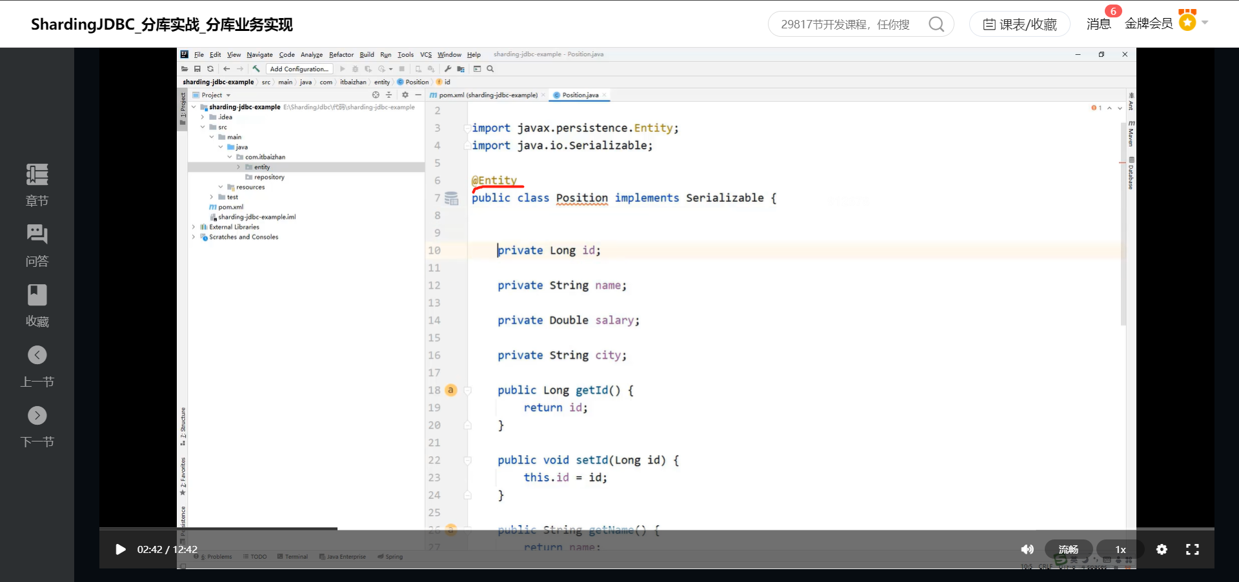Viewport: 1239px width, 582px height.
Task: Go to next lesson 下一节
Action: click(37, 416)
